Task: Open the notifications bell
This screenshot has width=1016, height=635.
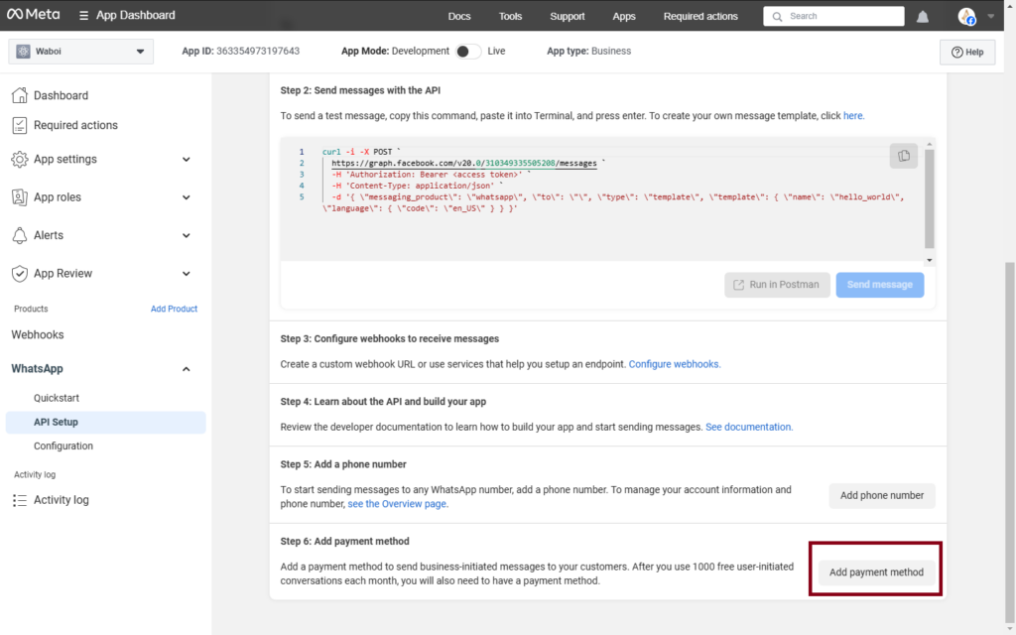Action: click(922, 16)
